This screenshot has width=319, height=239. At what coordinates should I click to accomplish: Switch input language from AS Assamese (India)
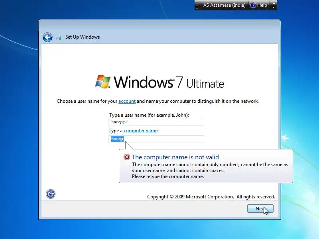tap(224, 5)
